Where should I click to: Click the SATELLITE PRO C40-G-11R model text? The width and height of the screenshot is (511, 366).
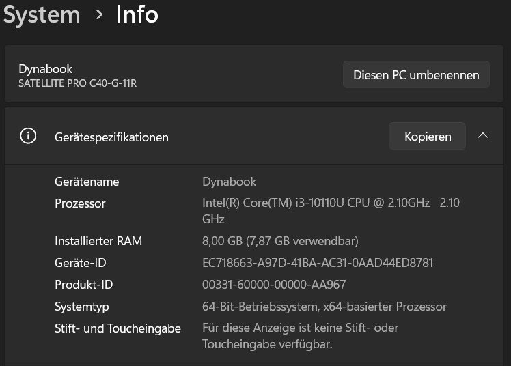[x=82, y=83]
